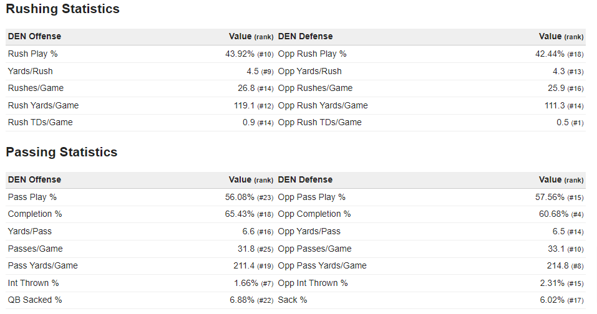Viewport: 597px width, 314px height.
Task: Click Sack % defense label
Action: pos(293,300)
